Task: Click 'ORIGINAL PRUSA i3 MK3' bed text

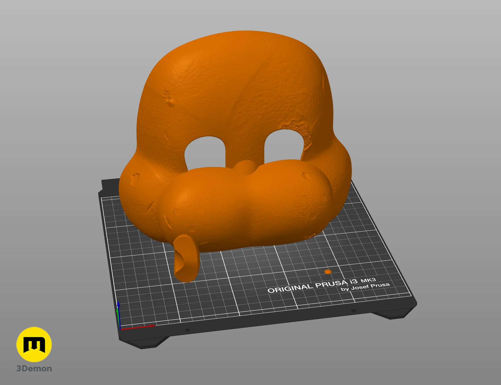Action: [x=322, y=285]
